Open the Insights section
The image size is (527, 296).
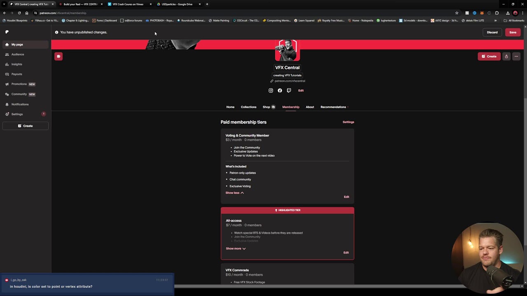[25, 64]
